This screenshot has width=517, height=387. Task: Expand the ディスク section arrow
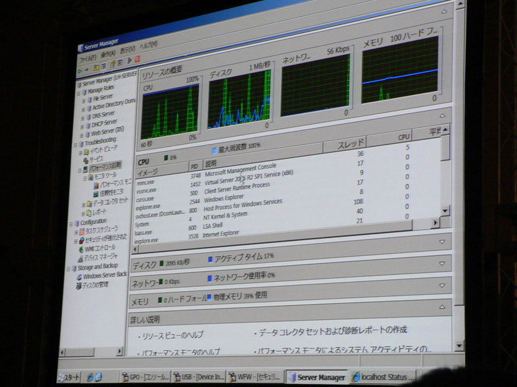pyautogui.click(x=442, y=242)
